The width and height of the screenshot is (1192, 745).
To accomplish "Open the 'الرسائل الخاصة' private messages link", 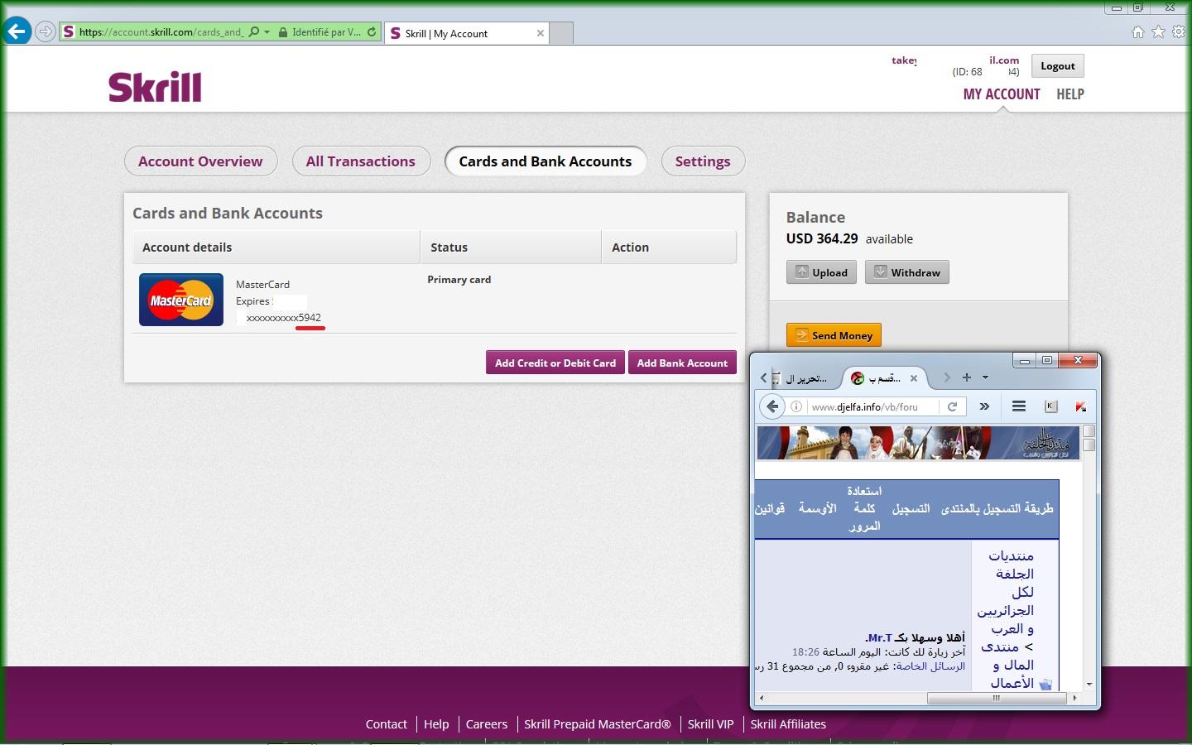I will tap(930, 666).
